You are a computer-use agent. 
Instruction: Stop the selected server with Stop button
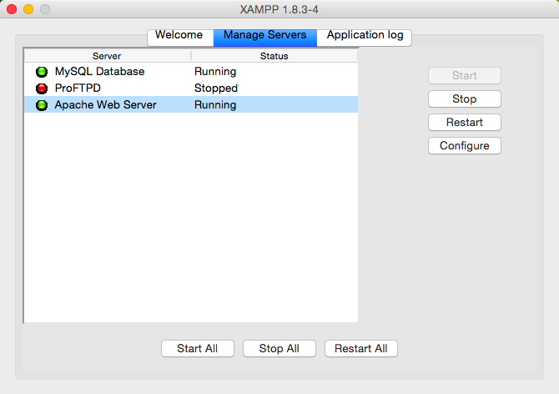pos(465,98)
